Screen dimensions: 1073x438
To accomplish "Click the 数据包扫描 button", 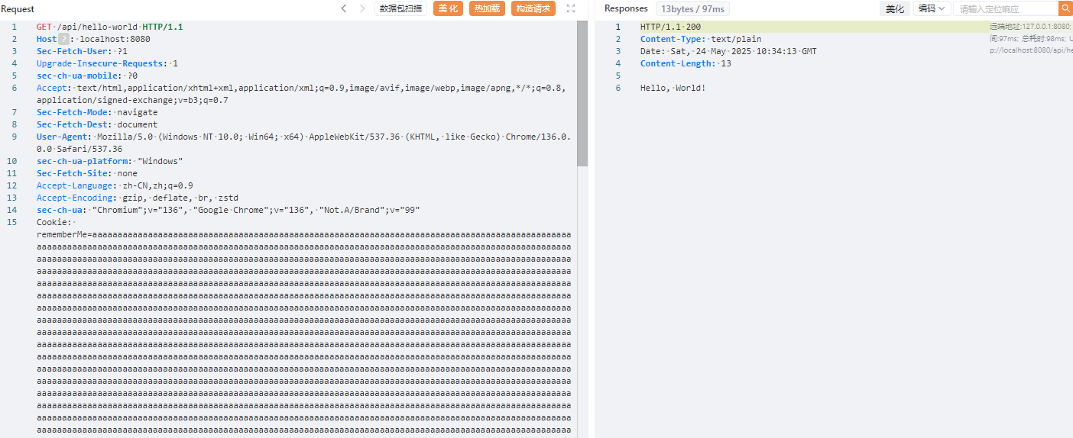I will [x=400, y=8].
